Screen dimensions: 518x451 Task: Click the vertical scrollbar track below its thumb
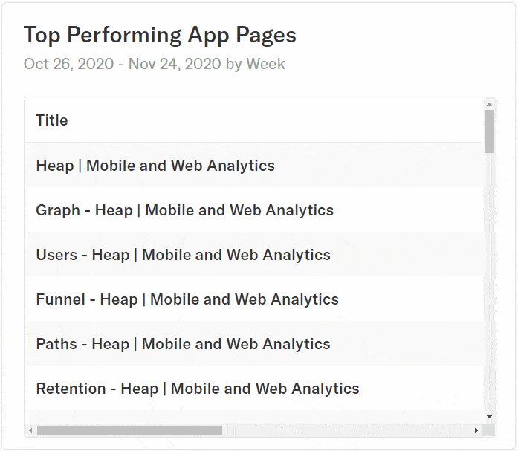coord(489,282)
